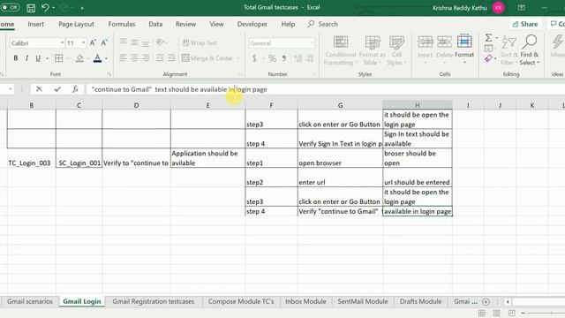Open the Developer ribbon tab
Screen dimensions: 565x318
coord(252,24)
